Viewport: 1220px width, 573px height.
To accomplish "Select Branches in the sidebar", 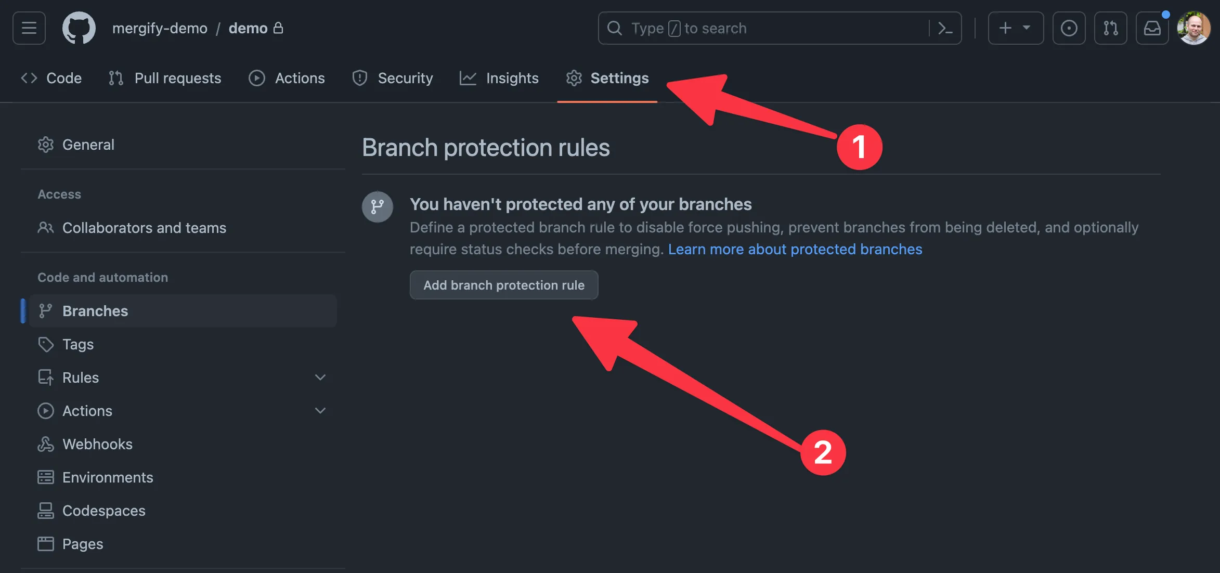I will pyautogui.click(x=95, y=310).
